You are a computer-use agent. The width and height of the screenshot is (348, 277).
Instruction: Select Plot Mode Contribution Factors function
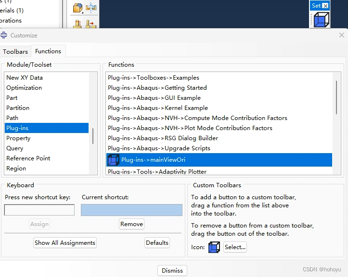219,128
